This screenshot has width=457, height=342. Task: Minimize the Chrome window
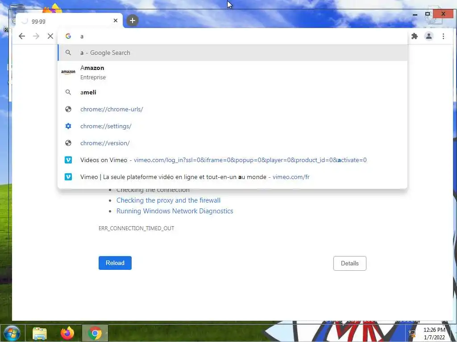(x=415, y=15)
